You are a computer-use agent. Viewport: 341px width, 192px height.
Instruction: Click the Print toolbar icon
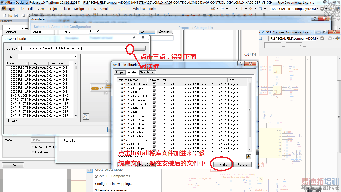23,16
